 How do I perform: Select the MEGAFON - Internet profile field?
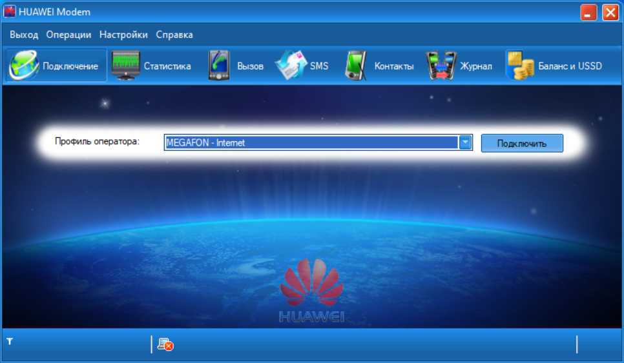coord(310,142)
